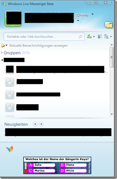The image size is (117, 179).
Task: Select the second contact's placeholder avatar
Action: pyautogui.click(x=10, y=82)
